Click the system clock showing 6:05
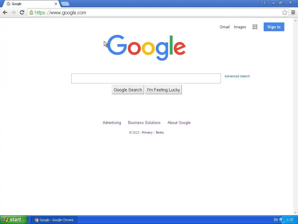298x224 pixels. click(x=290, y=220)
